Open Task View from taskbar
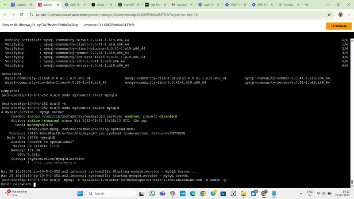Image resolution: width=354 pixels, height=199 pixels. pos(142,194)
